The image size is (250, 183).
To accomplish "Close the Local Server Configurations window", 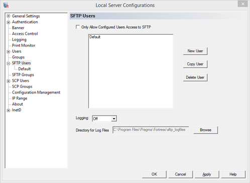I will (x=242, y=4).
